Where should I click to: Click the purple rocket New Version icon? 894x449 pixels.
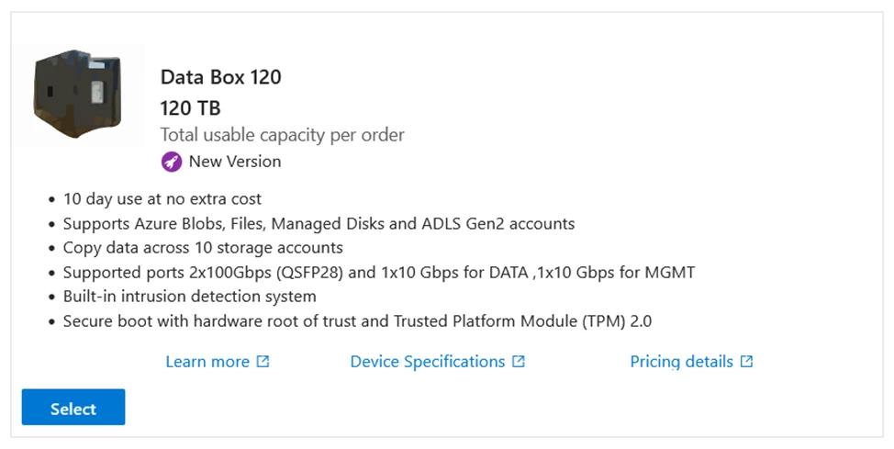coord(171,162)
